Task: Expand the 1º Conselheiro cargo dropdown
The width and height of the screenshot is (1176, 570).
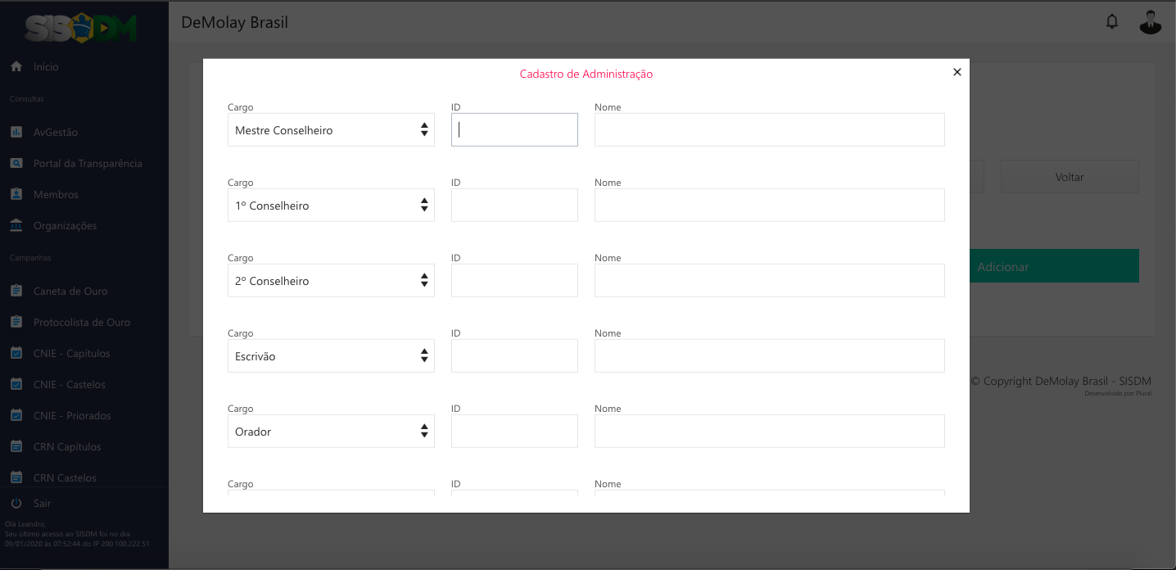Action: pos(331,206)
